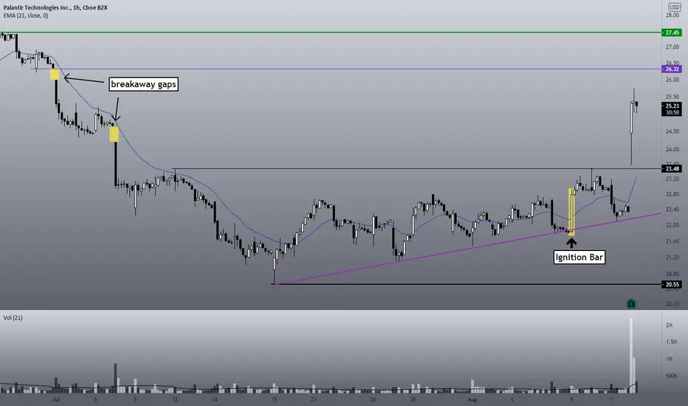Click the Palantir Technologies Inc. symbol title
The image size is (688, 406).
click(x=55, y=7)
